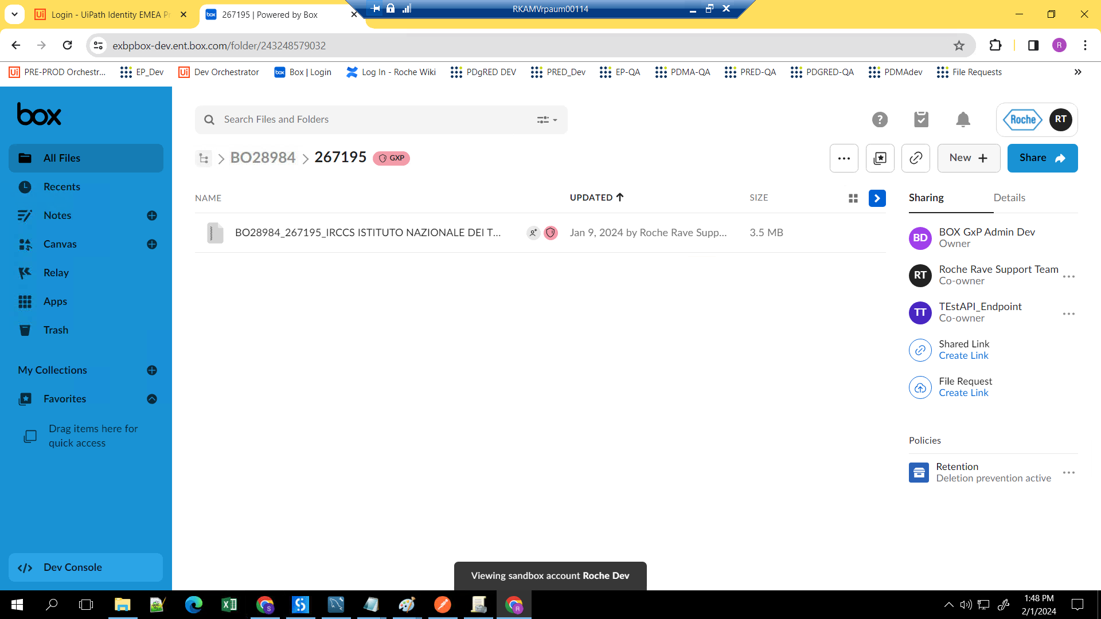Open the New item dropdown
Screen dimensions: 1101x619
tap(969, 158)
